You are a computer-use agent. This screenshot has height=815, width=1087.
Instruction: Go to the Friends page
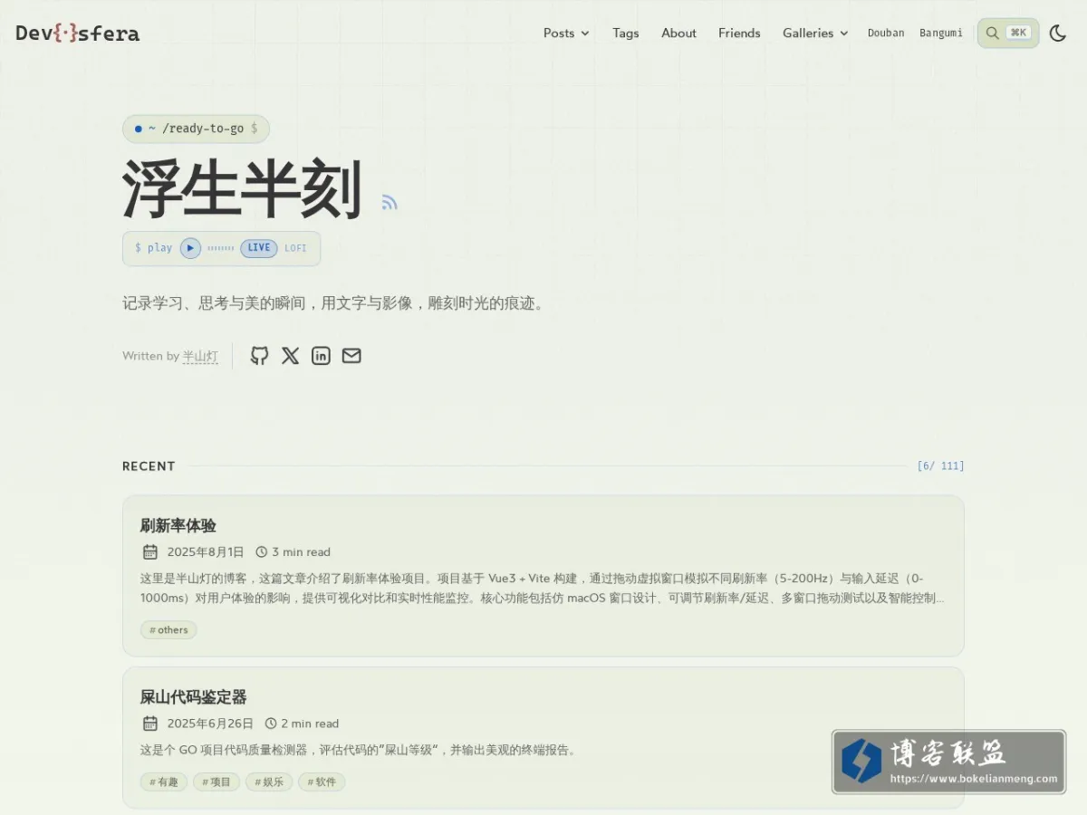(x=739, y=33)
